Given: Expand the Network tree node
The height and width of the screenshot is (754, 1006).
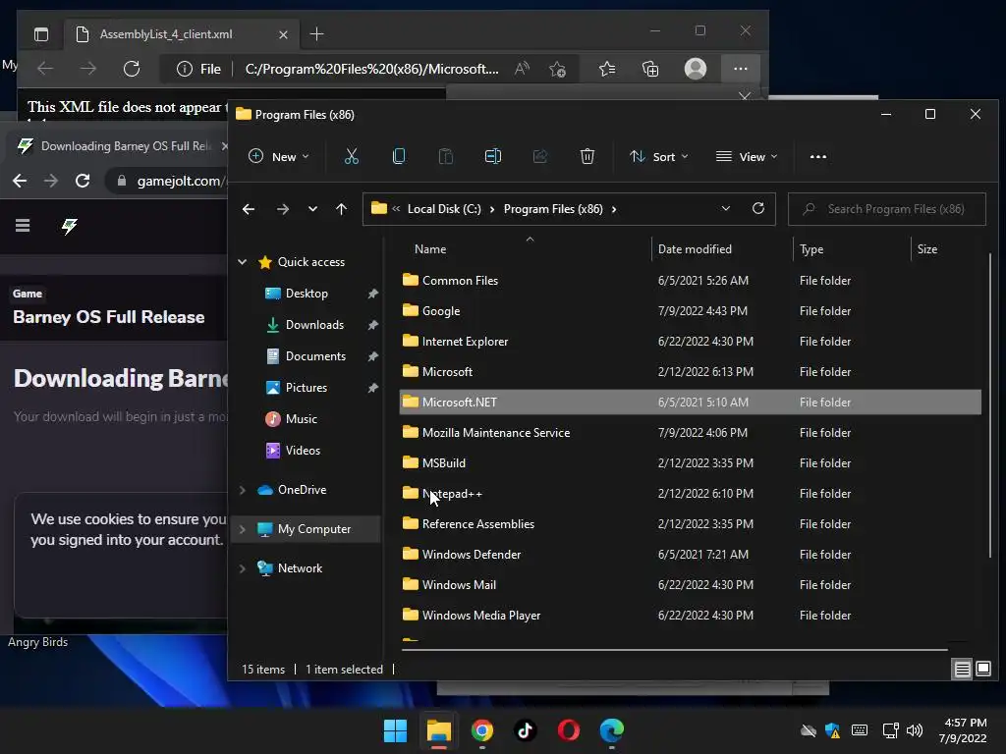Looking at the screenshot, I should (243, 568).
